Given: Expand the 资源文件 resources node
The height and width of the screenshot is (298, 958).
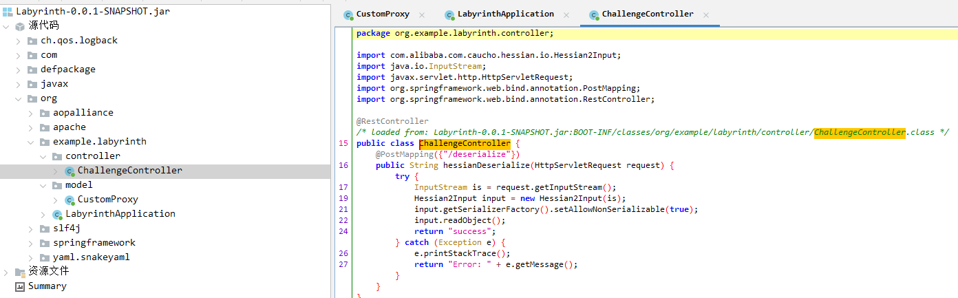Looking at the screenshot, I should tap(6, 272).
